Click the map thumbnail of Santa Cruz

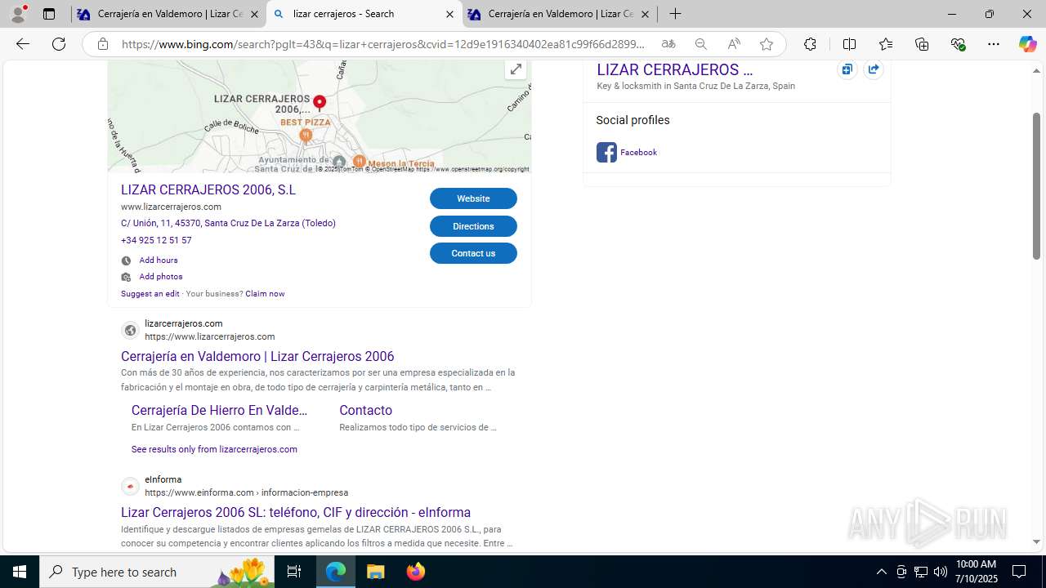(320, 116)
